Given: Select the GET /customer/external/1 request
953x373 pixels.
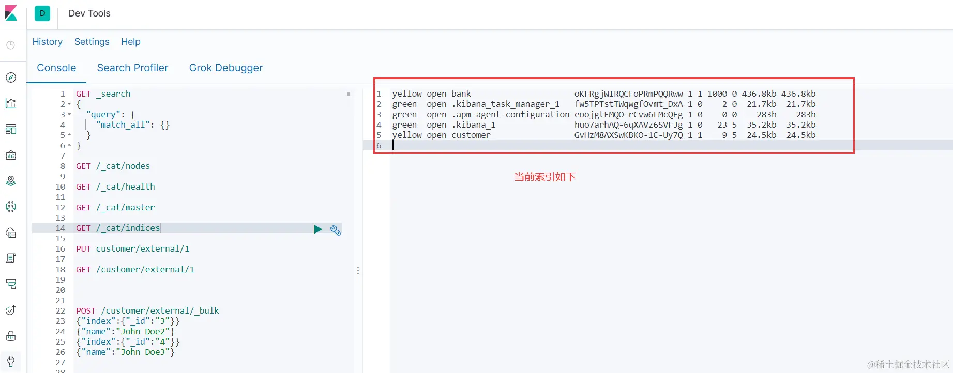Looking at the screenshot, I should click(x=135, y=270).
